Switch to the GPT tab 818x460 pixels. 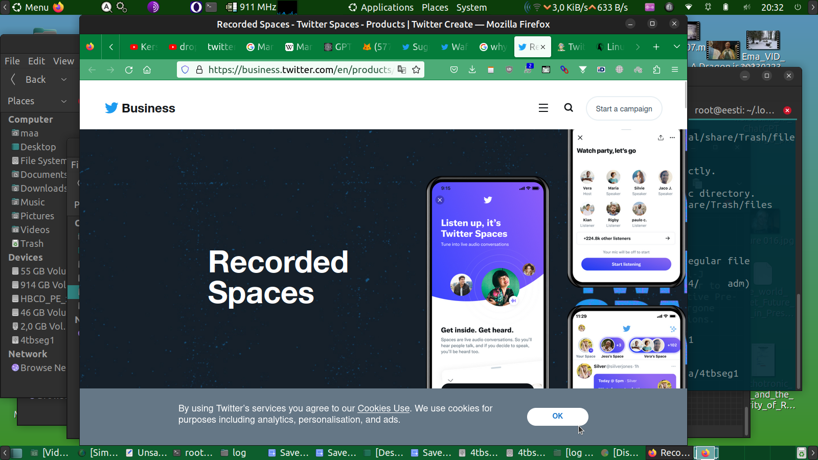338,47
